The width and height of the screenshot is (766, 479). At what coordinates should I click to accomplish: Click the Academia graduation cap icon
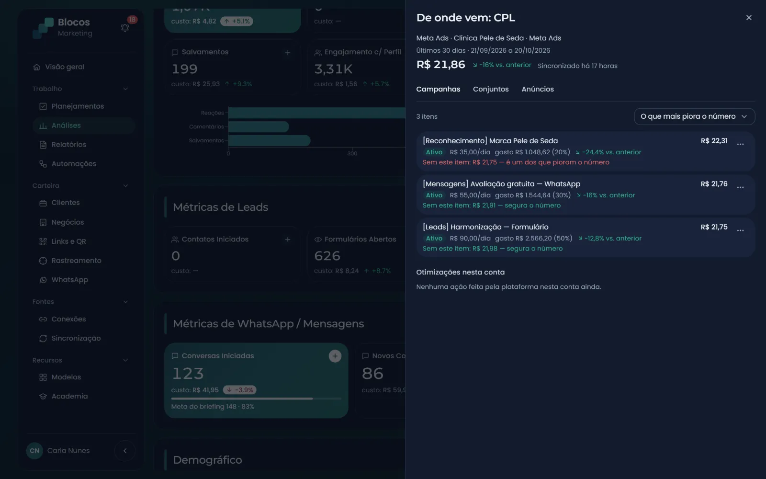coord(43,396)
